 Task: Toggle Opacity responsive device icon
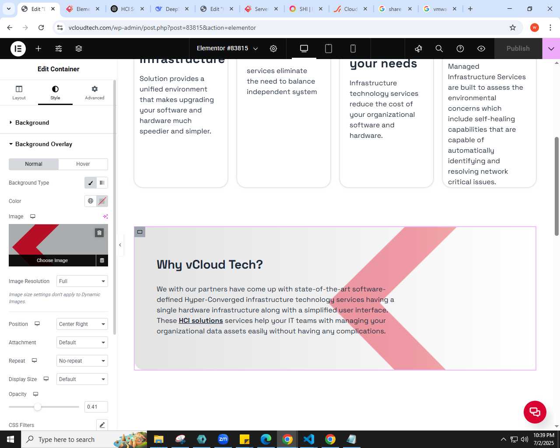(x=35, y=394)
